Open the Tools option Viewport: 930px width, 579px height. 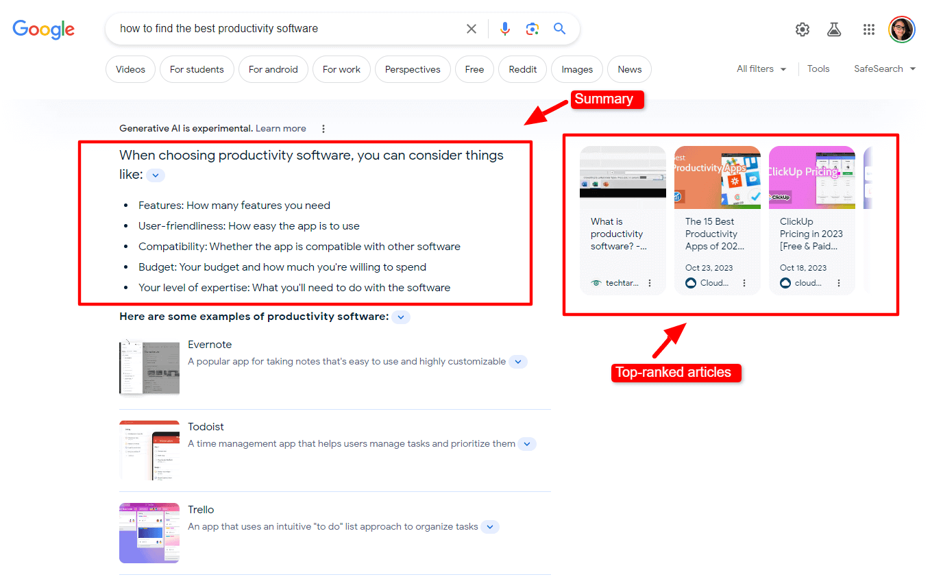(818, 69)
